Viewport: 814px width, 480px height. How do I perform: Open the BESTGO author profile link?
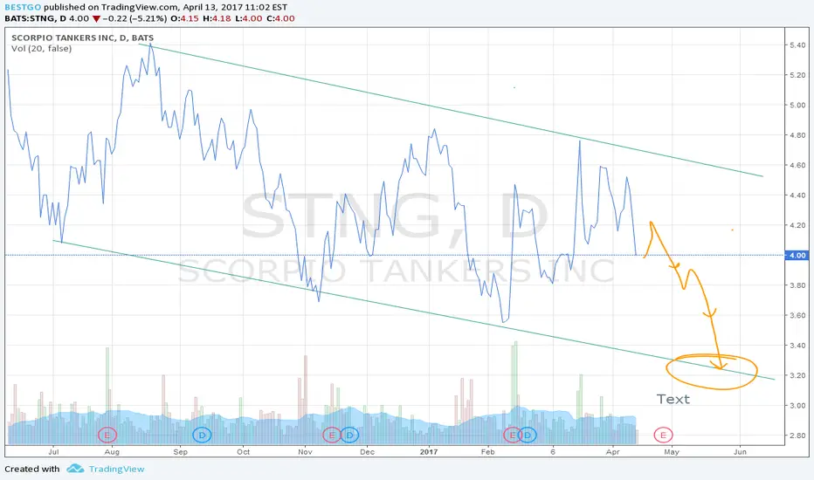click(x=23, y=7)
